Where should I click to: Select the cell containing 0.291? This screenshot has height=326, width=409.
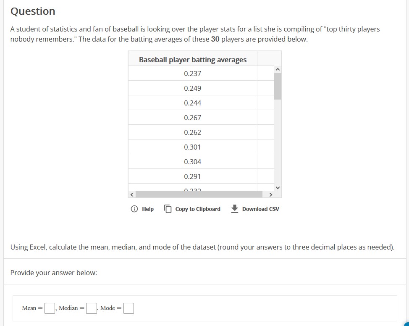point(193,176)
